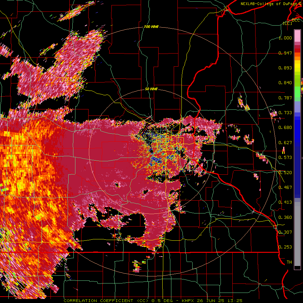Click the 0.413 scale value
Viewport: 303px width, 303px height.
tap(285, 202)
